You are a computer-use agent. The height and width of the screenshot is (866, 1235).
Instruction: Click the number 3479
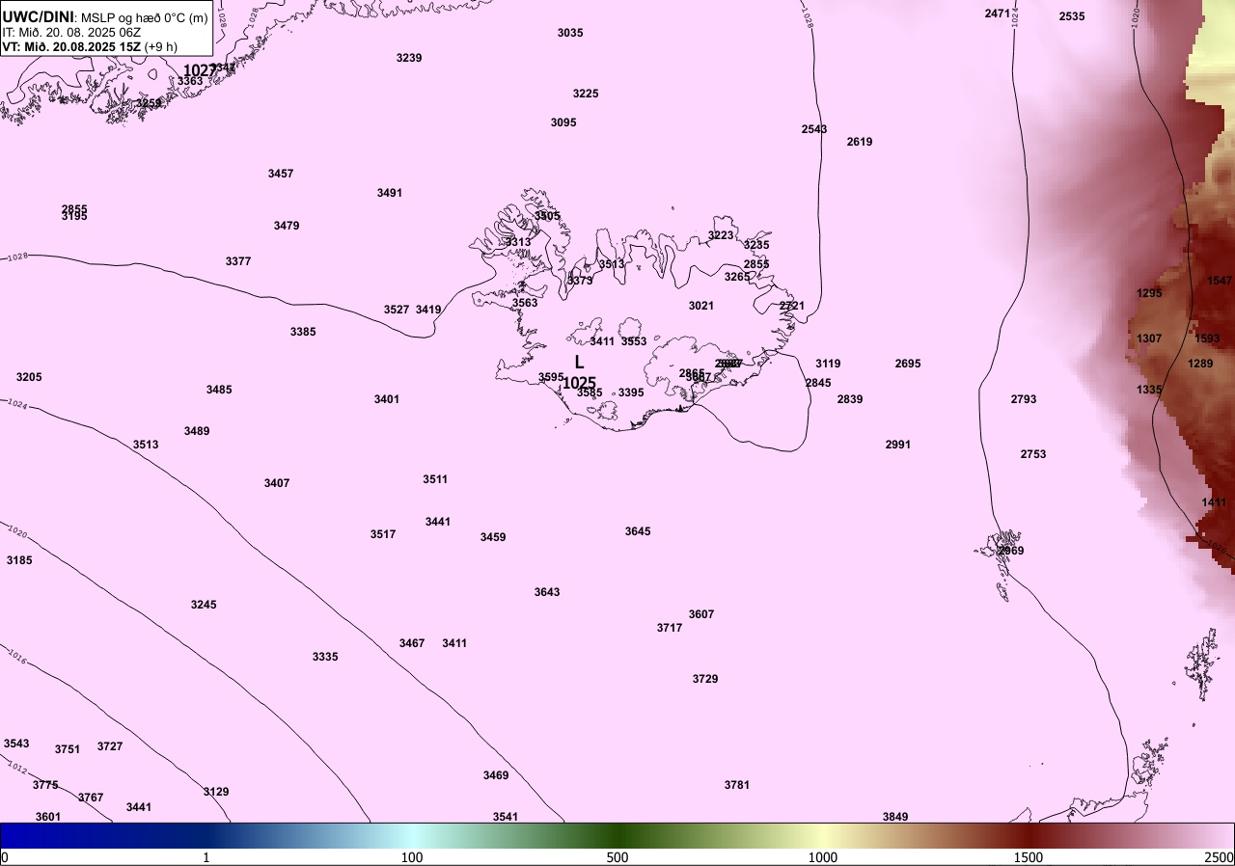[287, 226]
